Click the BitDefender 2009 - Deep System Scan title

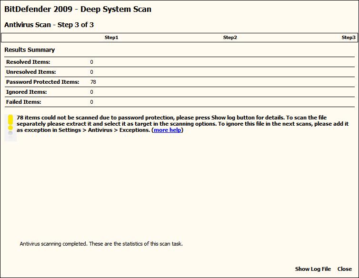(x=78, y=9)
